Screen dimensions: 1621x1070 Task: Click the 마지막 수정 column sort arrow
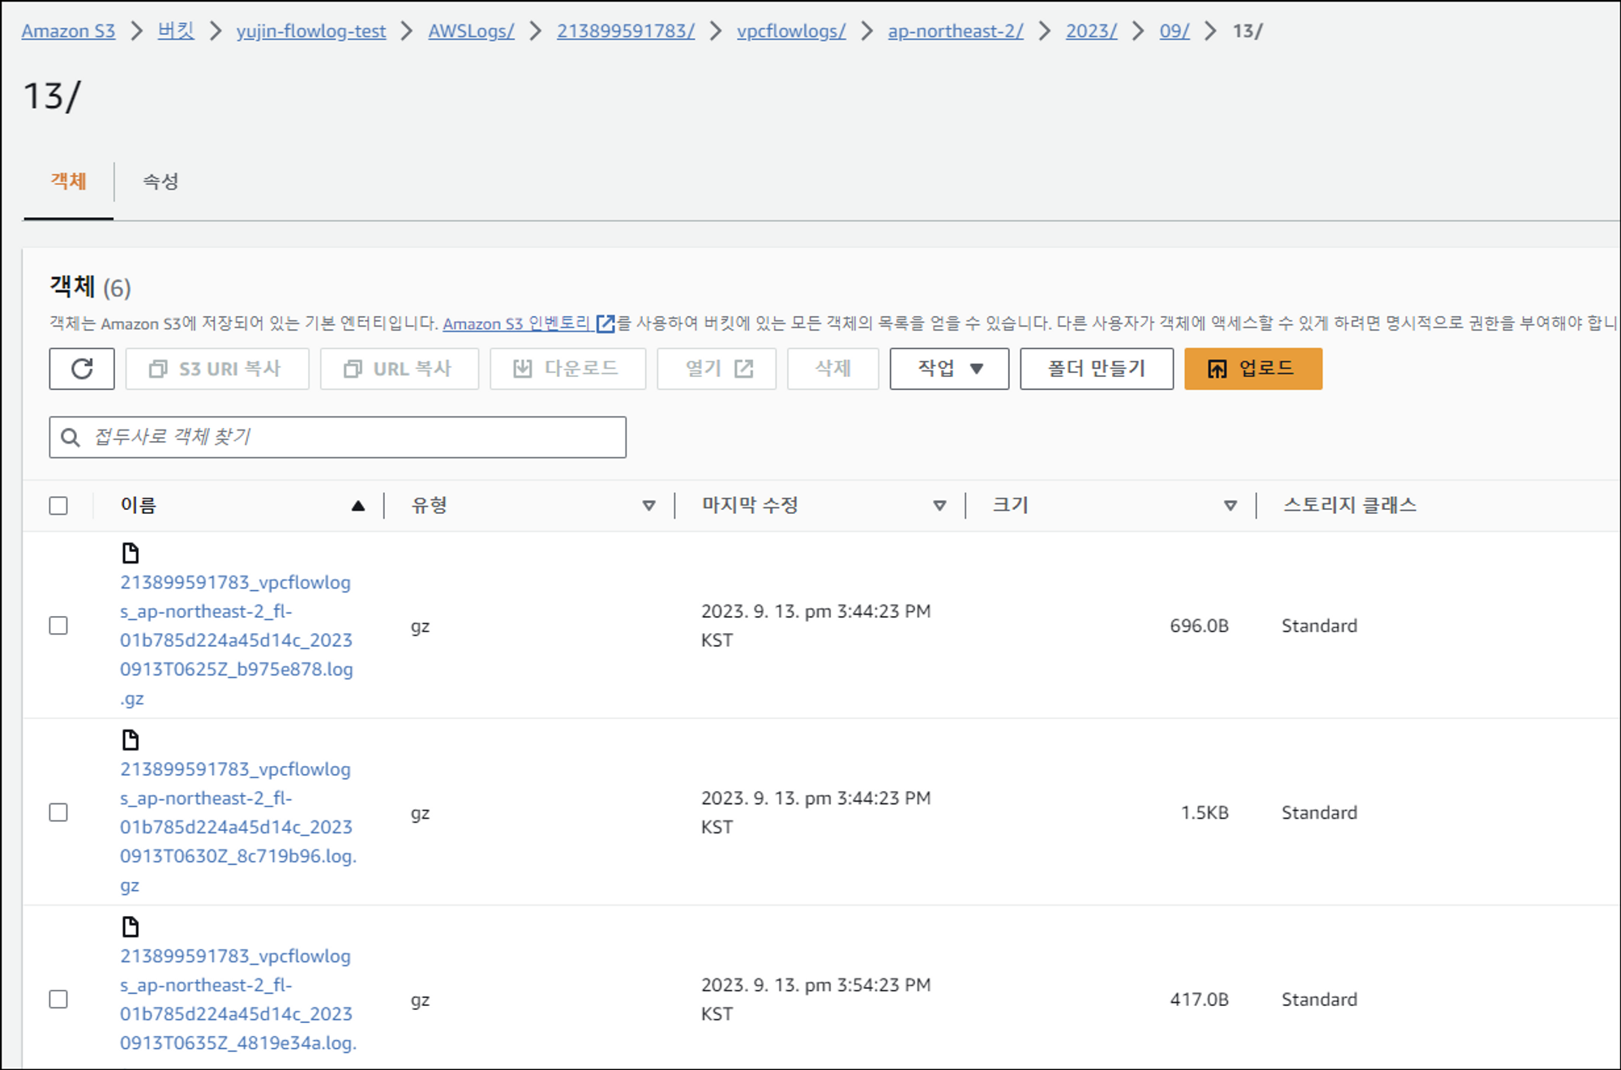tap(939, 506)
